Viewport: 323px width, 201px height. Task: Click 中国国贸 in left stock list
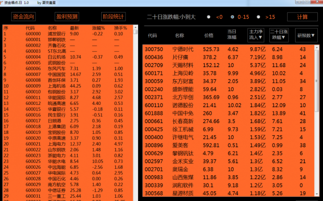pos(56,74)
